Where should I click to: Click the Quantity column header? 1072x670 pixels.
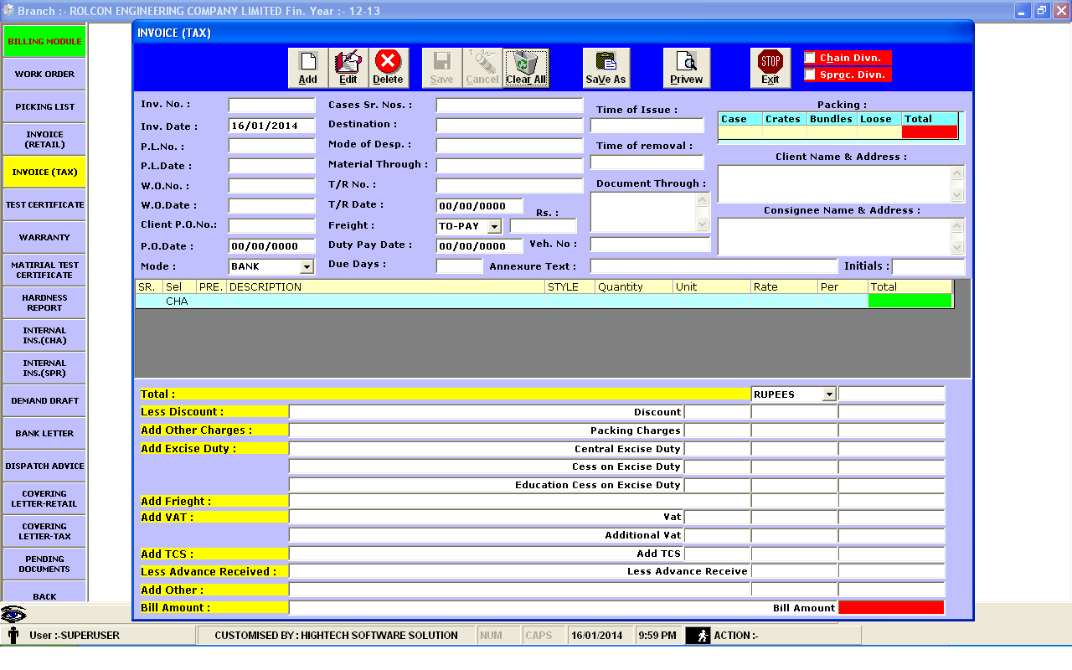click(x=634, y=286)
